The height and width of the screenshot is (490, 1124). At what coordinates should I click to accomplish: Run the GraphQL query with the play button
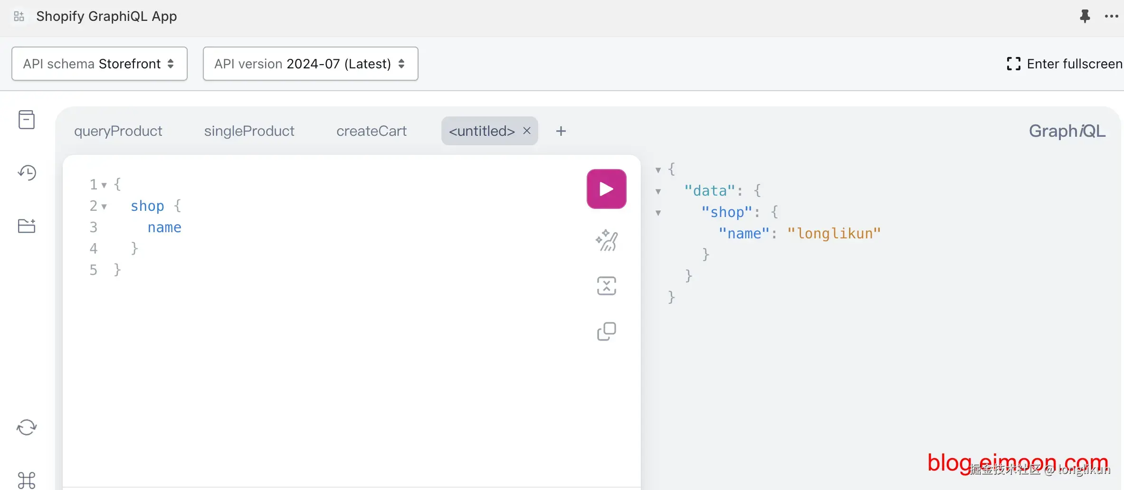606,189
